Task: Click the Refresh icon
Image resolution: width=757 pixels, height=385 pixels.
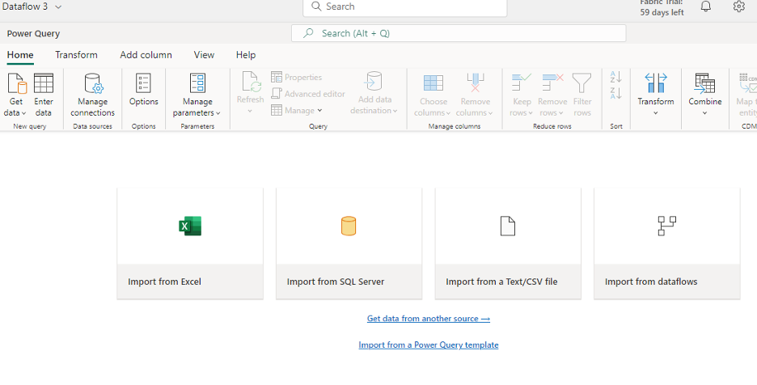Action: (x=252, y=82)
